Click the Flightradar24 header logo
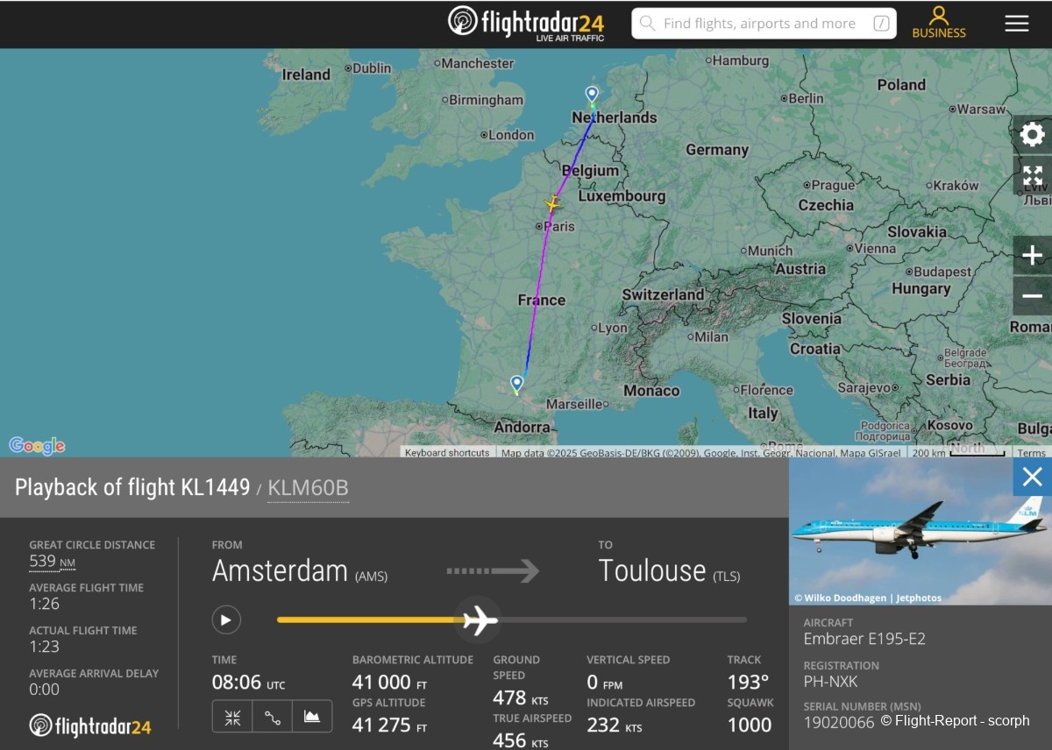1052x750 pixels. (526, 24)
